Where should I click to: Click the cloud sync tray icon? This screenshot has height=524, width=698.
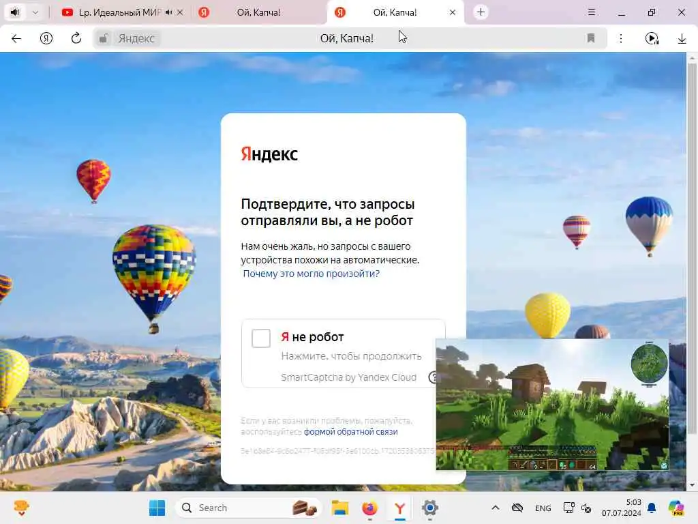[517, 508]
